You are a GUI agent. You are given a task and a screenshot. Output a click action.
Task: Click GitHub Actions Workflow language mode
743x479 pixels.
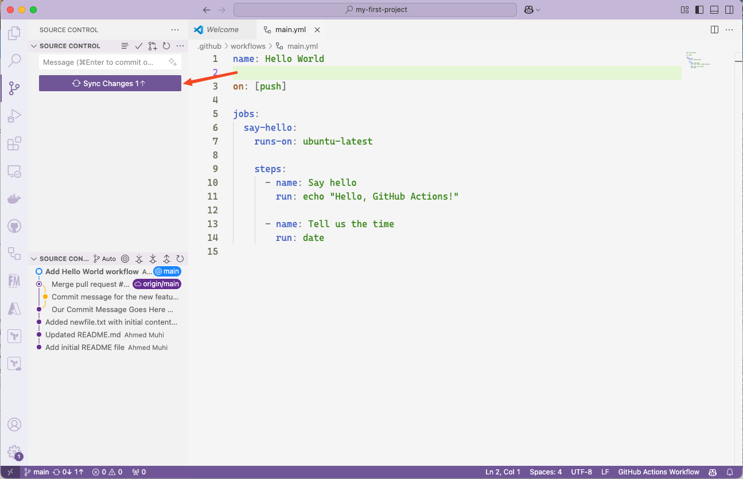[x=659, y=472]
